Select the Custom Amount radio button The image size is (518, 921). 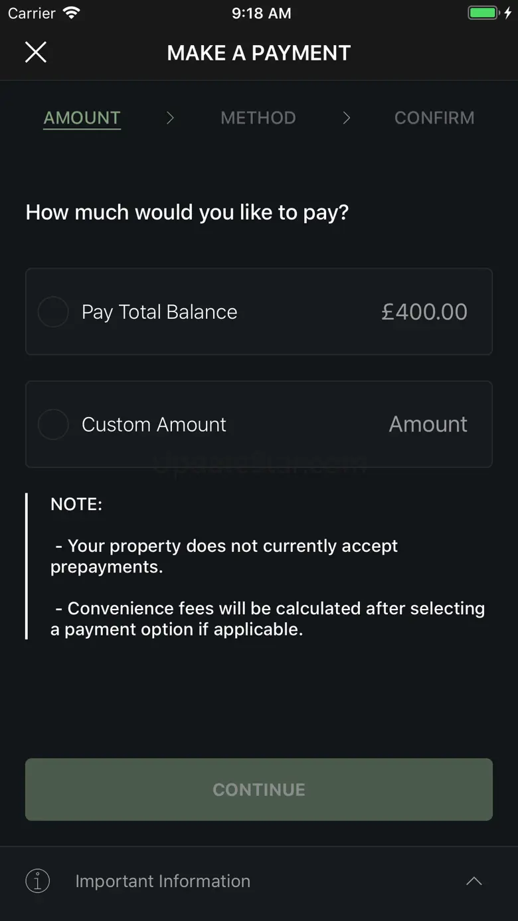point(53,424)
